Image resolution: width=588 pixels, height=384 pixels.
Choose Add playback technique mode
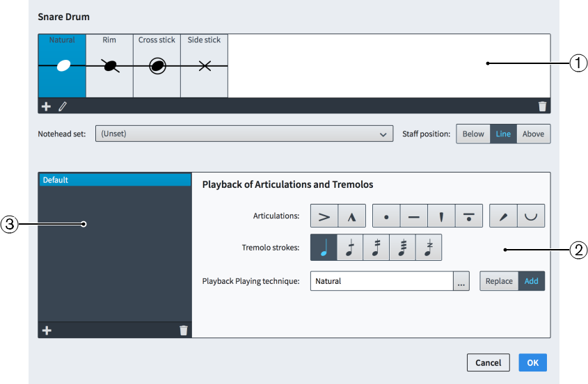point(532,281)
